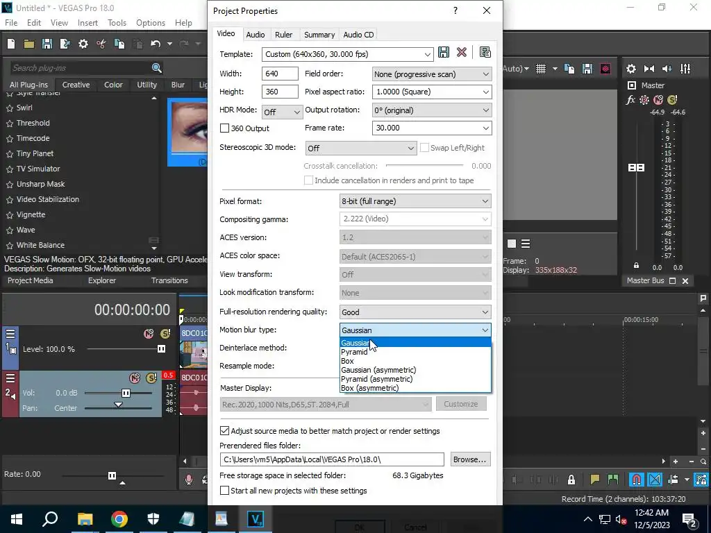Click the Open folder icon in toolbar
Screen dimensions: 711x533
tap(29, 44)
